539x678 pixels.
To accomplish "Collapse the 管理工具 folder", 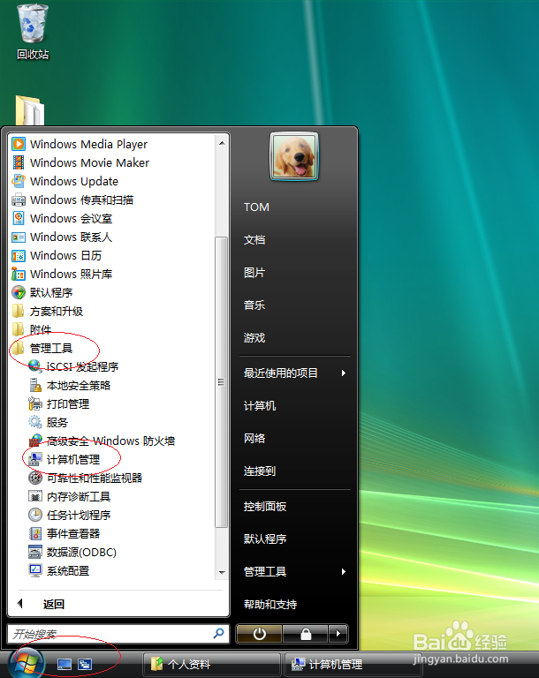I will click(x=42, y=349).
